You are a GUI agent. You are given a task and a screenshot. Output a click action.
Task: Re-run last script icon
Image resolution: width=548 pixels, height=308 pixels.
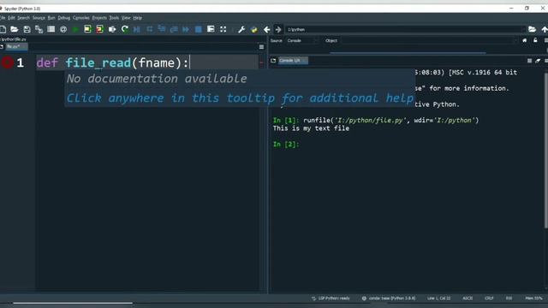(124, 29)
